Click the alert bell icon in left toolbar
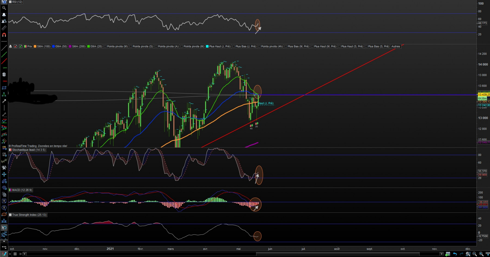This screenshot has height=257, width=490. pos(4,14)
